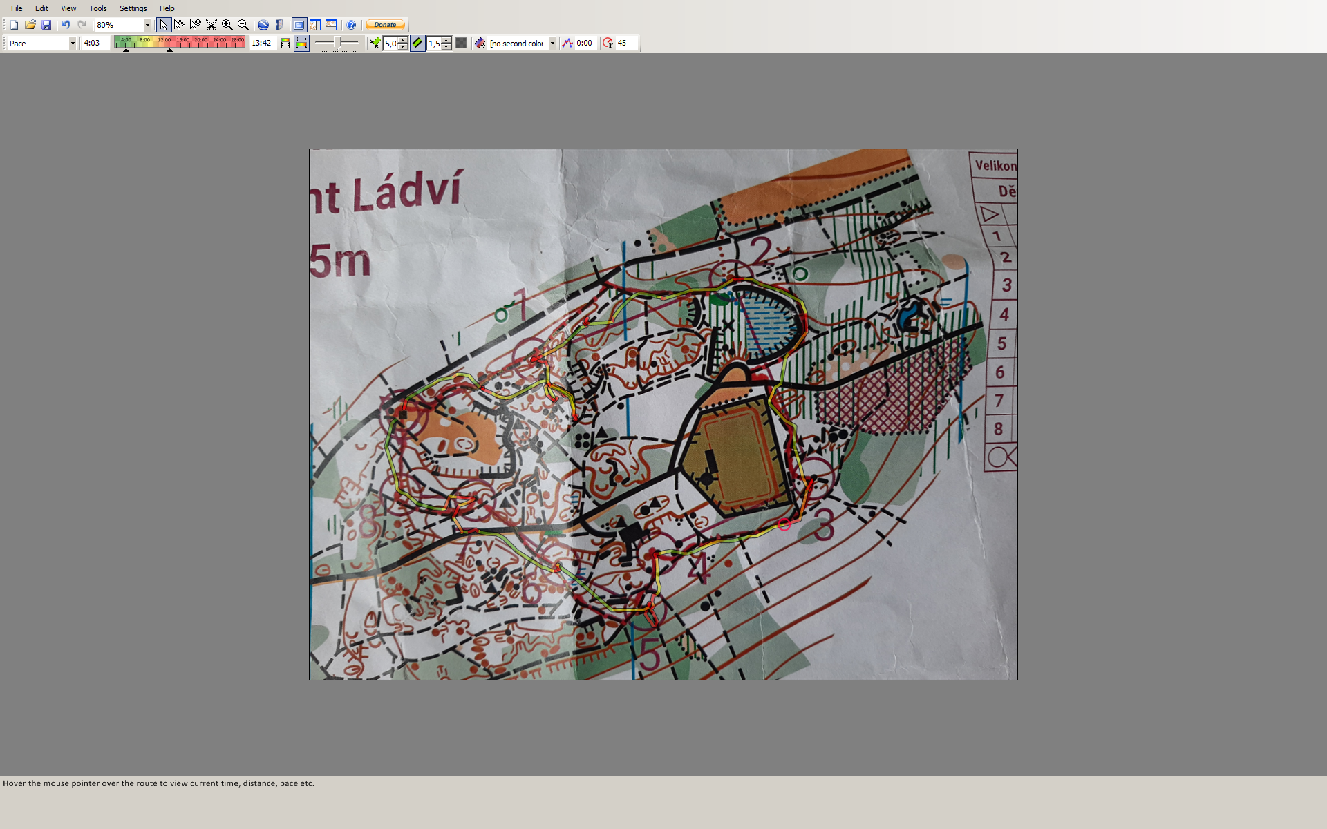The image size is (1327, 829).
Task: Select the adjust route pointer tool
Action: tap(180, 25)
